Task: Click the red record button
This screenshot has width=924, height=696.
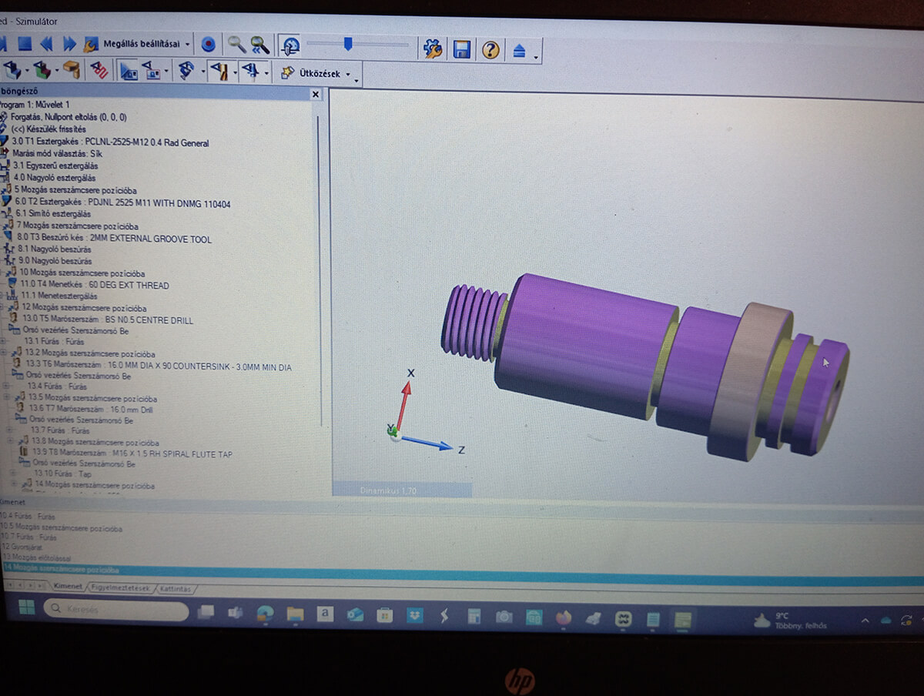Action: (x=208, y=45)
